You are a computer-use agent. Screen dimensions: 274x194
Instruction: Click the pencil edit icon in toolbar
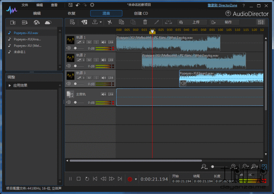(x=157, y=22)
